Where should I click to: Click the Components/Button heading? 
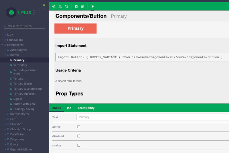pyautogui.click(x=81, y=16)
